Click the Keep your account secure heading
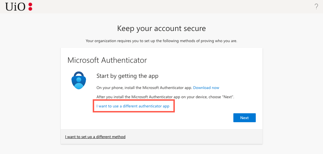 (x=161, y=28)
